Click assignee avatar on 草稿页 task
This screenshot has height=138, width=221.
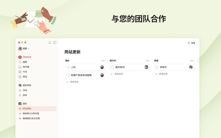click(191, 67)
